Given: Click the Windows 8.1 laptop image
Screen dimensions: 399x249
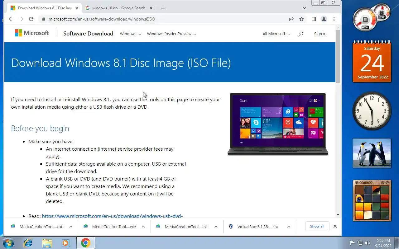Looking at the screenshot, I should (278, 124).
